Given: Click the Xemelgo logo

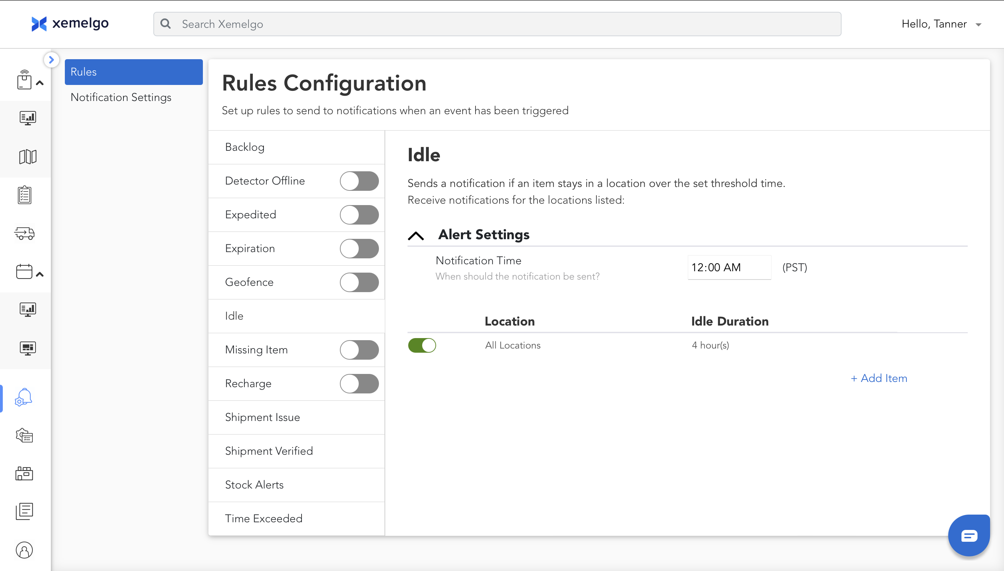Looking at the screenshot, I should click(x=70, y=24).
